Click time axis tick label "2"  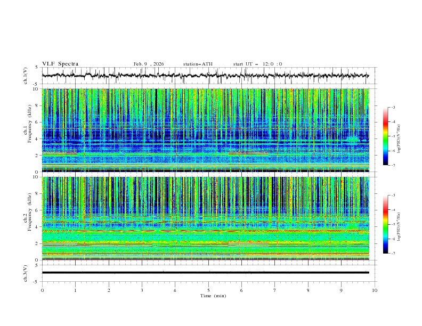[109, 290]
